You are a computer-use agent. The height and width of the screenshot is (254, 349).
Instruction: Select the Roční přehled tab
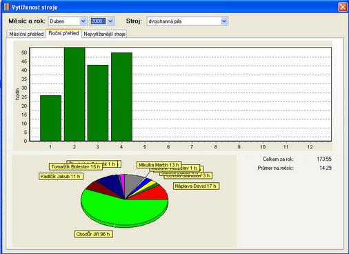(63, 33)
